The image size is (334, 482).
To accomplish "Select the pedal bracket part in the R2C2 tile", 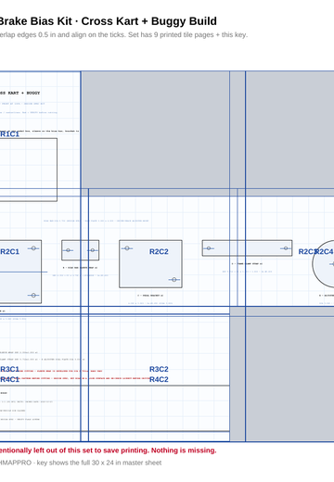I will [x=150, y=264].
